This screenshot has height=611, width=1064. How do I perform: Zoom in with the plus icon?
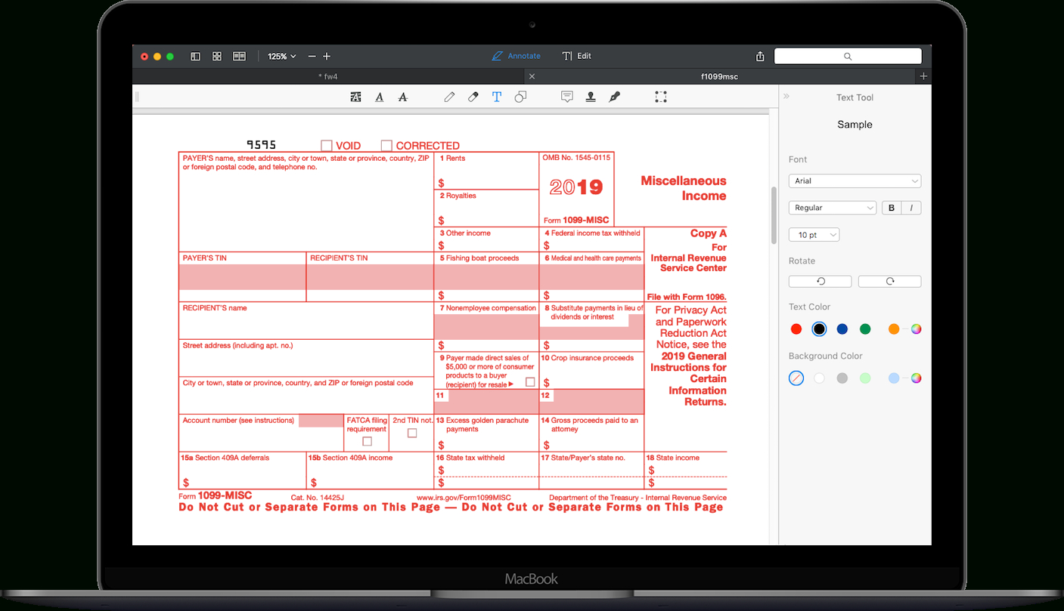pos(327,57)
